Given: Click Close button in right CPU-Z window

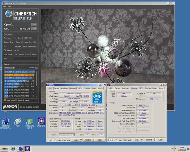Looking at the screenshot, I should [x=160, y=140].
